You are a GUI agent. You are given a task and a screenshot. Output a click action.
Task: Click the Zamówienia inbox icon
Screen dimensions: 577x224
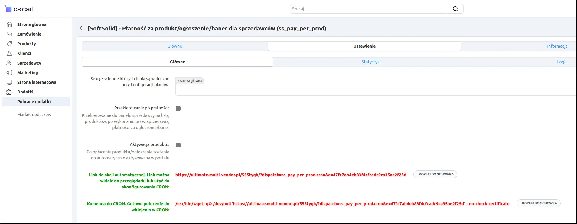[9, 34]
